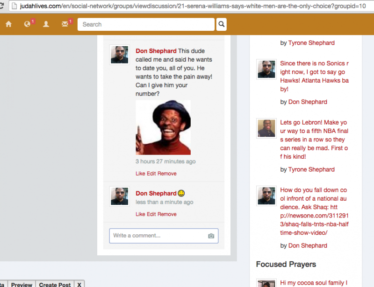Open sidebar post 'How do you fall down cool'
This screenshot has height=287, width=374.
[314, 211]
